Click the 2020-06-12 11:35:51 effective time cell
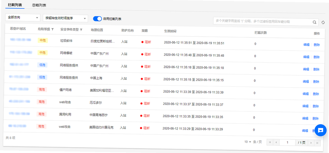Viewport: 329px width, 153px height. (194, 43)
